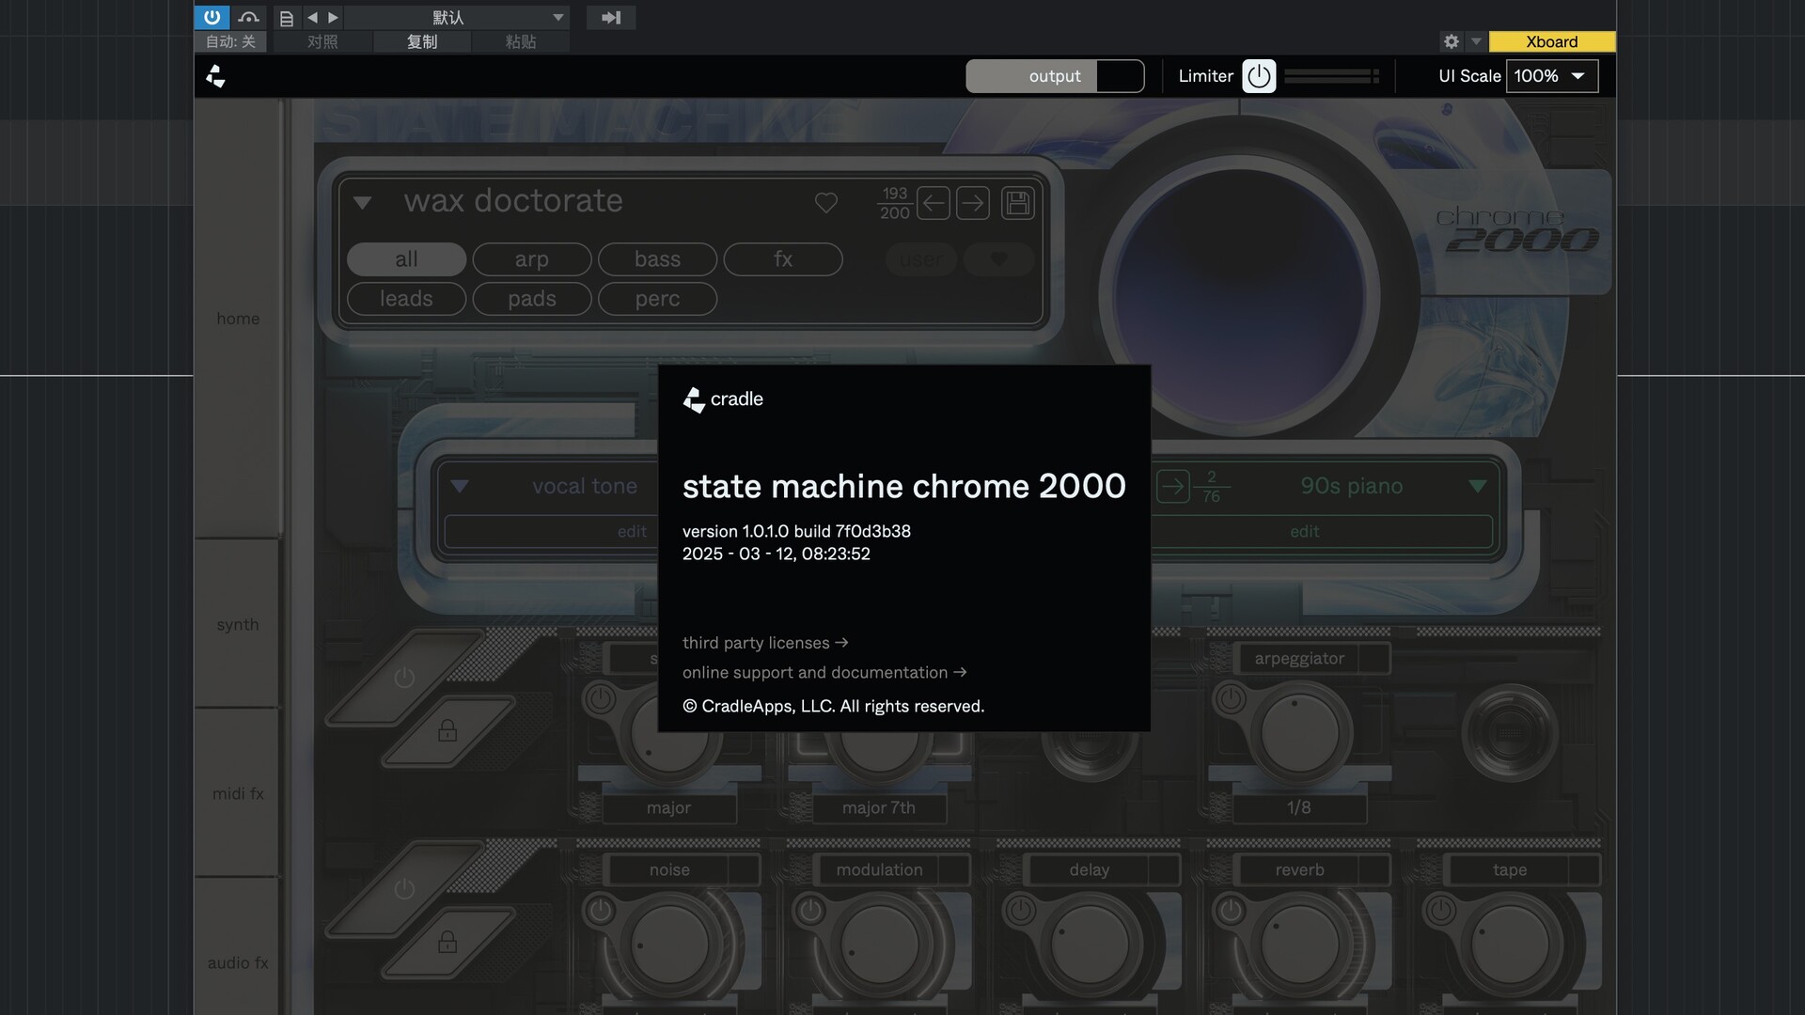Screen dimensions: 1805x1015
Task: Go to previous host preset arrow
Action: (312, 17)
